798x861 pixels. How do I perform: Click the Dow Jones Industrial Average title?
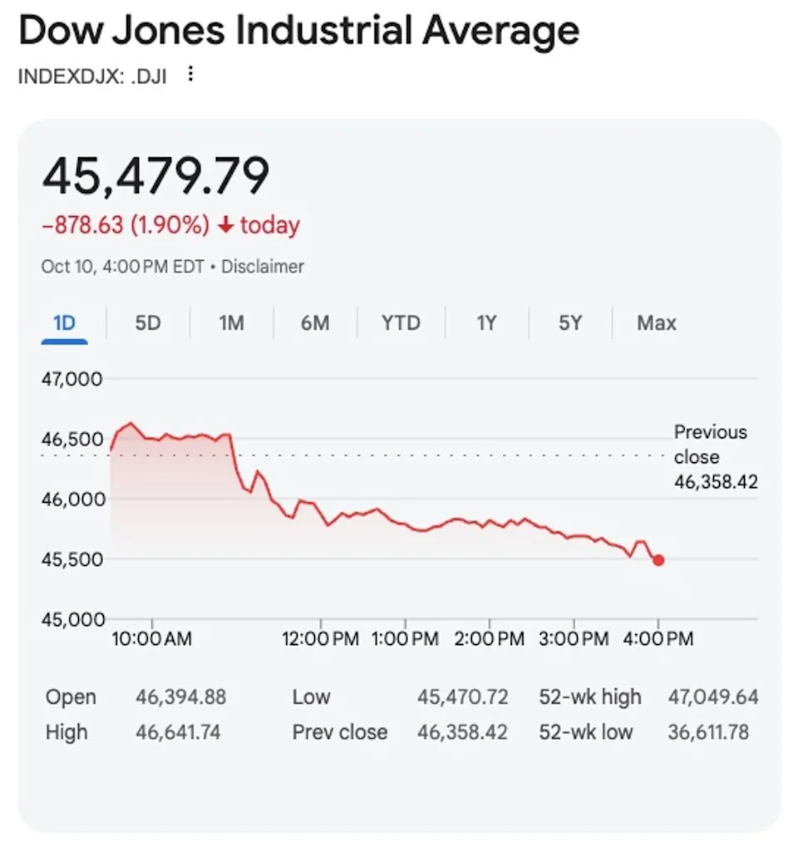pyautogui.click(x=298, y=32)
